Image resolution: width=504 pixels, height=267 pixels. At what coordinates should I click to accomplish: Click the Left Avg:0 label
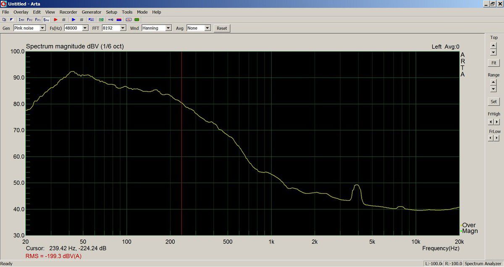pos(446,47)
